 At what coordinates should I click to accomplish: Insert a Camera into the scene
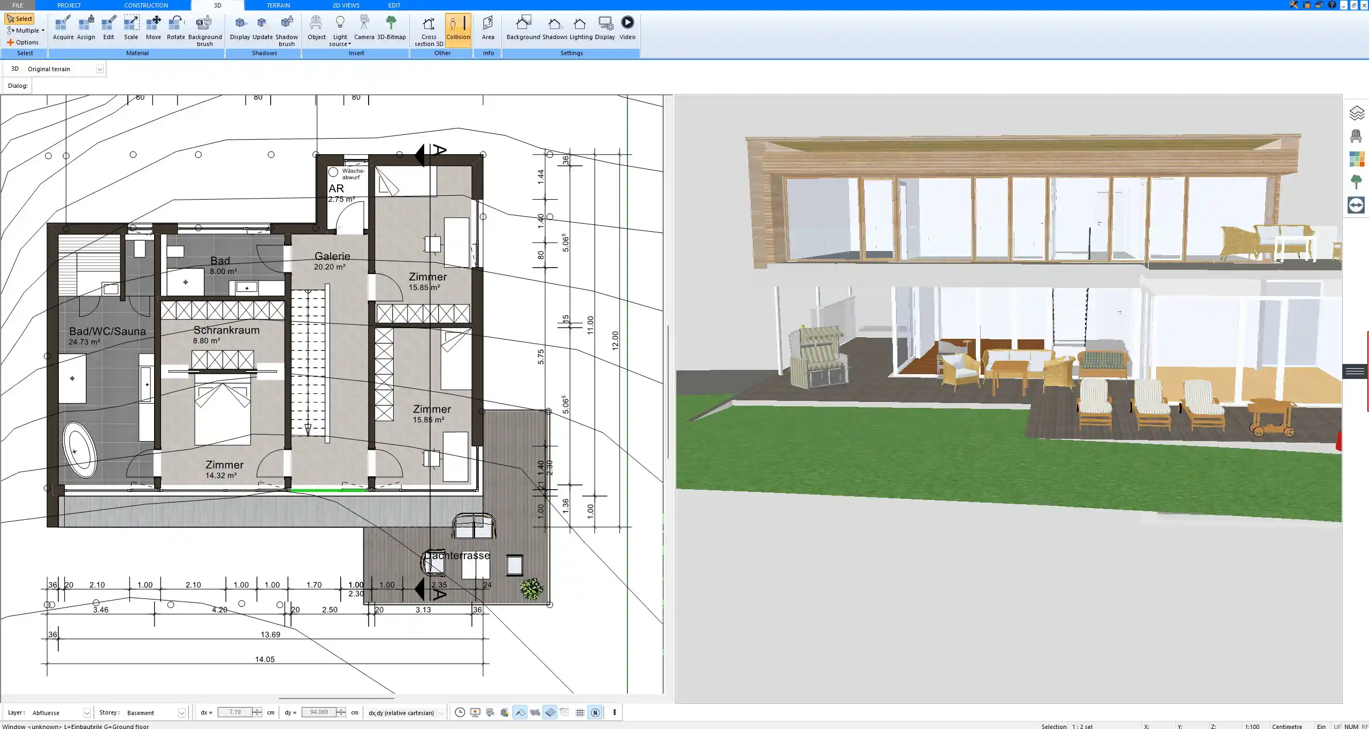point(364,28)
